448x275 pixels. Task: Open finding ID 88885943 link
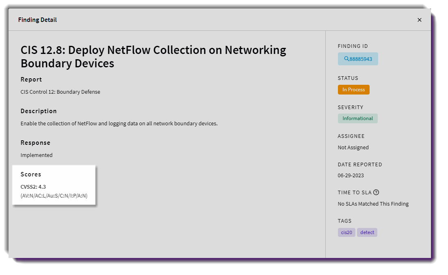click(x=358, y=59)
